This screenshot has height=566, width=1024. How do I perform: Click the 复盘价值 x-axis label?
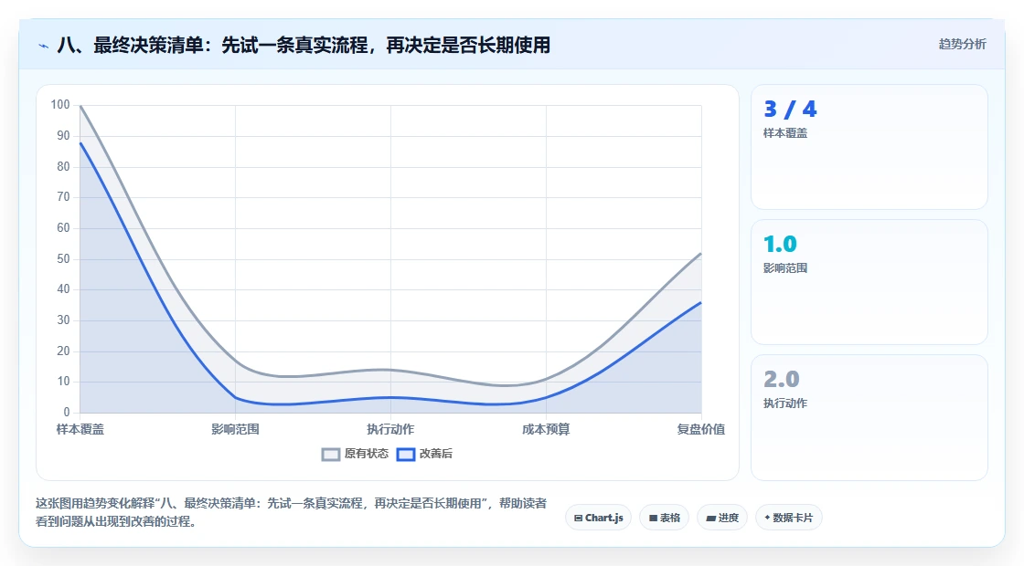pos(700,430)
